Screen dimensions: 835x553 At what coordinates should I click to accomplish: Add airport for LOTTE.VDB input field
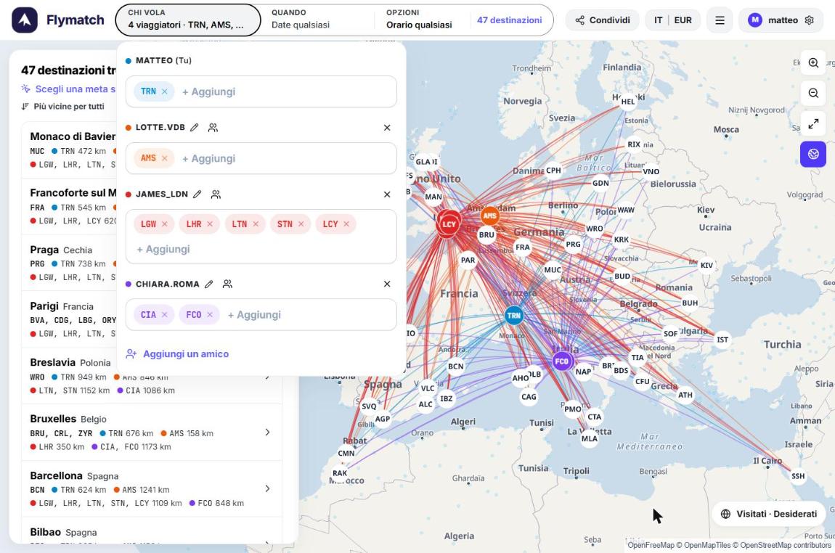click(261, 158)
